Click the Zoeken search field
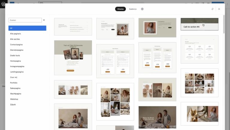Image resolution: width=230 pixels, height=130 pixels. point(25,20)
